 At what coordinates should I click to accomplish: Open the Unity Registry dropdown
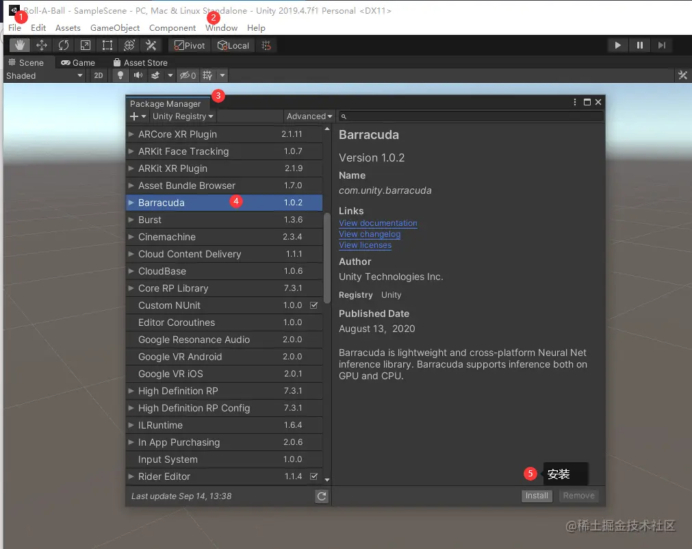(183, 116)
